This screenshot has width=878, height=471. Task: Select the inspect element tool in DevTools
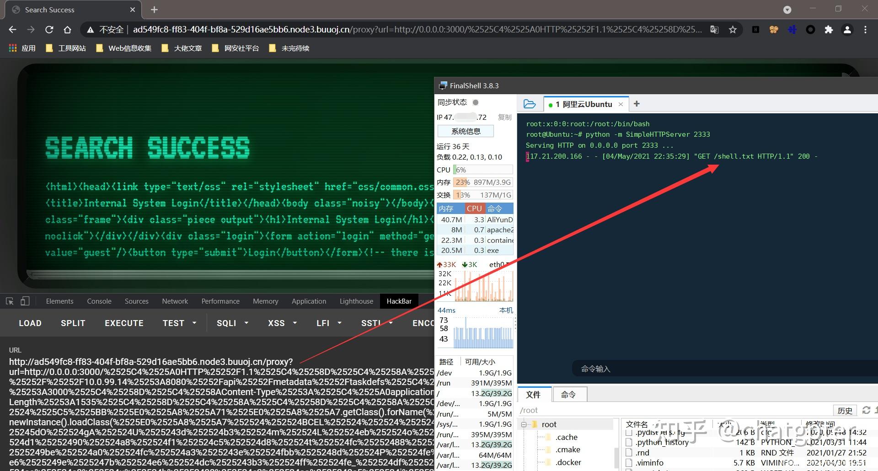pyautogui.click(x=9, y=301)
